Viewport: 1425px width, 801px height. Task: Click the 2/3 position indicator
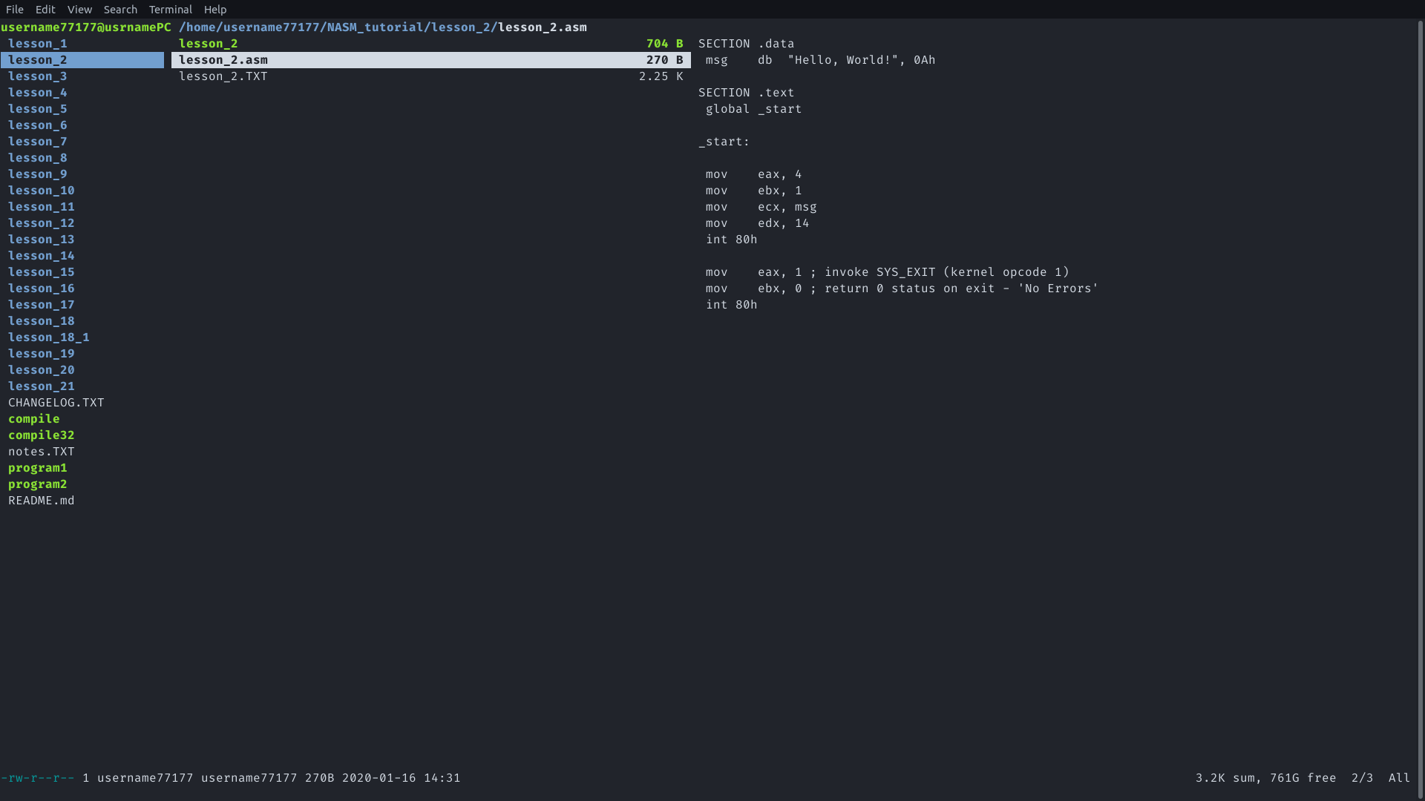click(x=1363, y=778)
